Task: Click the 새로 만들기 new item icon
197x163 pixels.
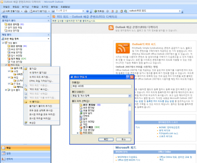Action: [x=4, y=11]
